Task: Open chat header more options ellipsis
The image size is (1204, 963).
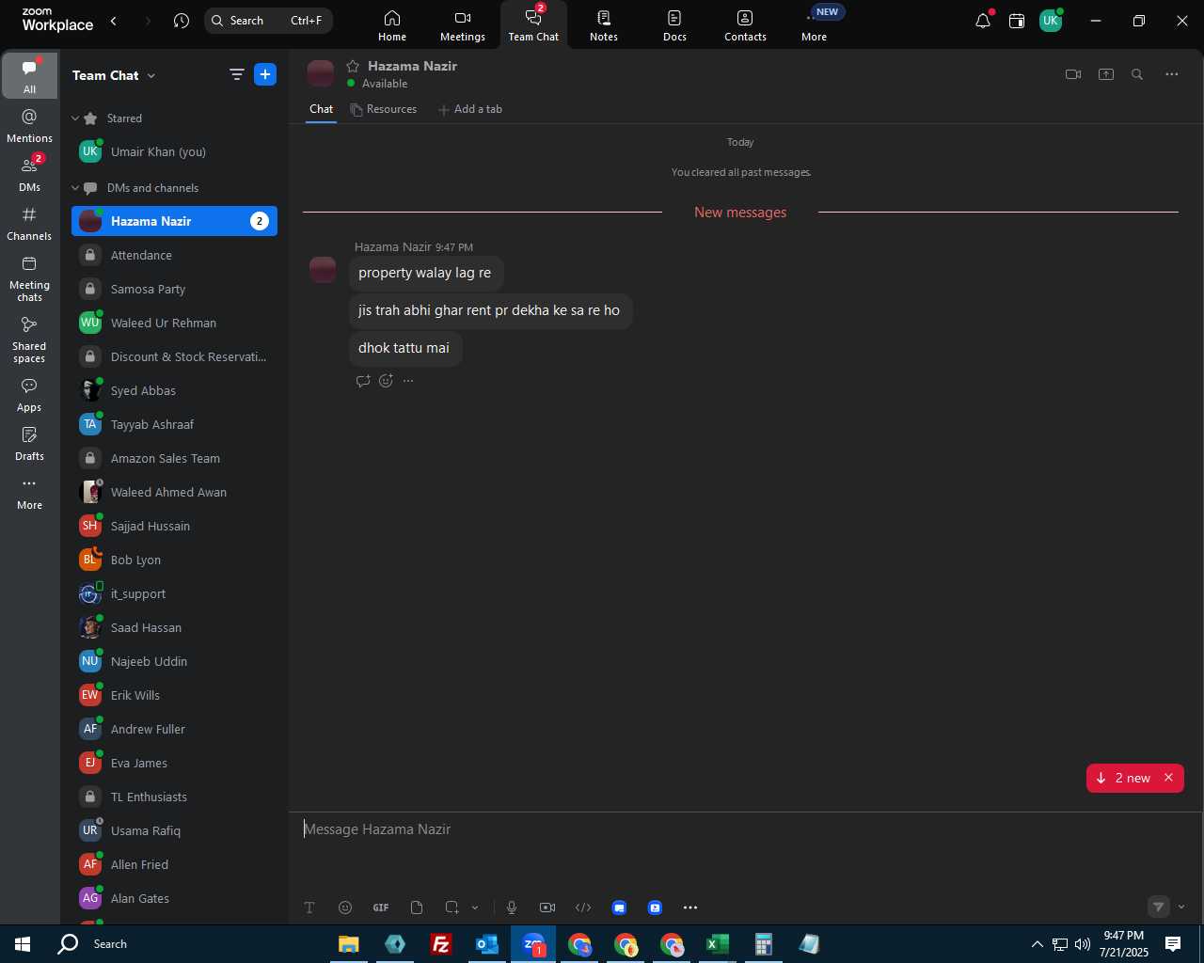Action: tap(1172, 74)
